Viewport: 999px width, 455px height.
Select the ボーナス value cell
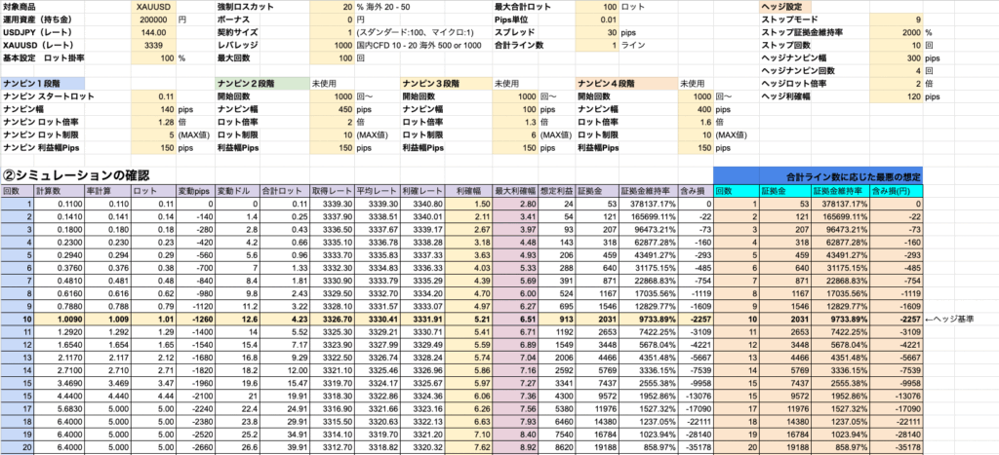coord(332,19)
